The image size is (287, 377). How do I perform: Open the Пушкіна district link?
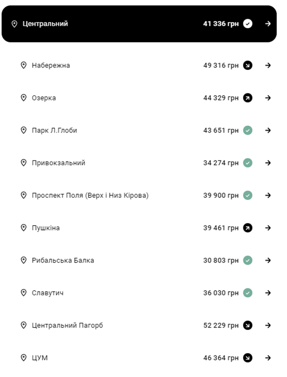46,228
